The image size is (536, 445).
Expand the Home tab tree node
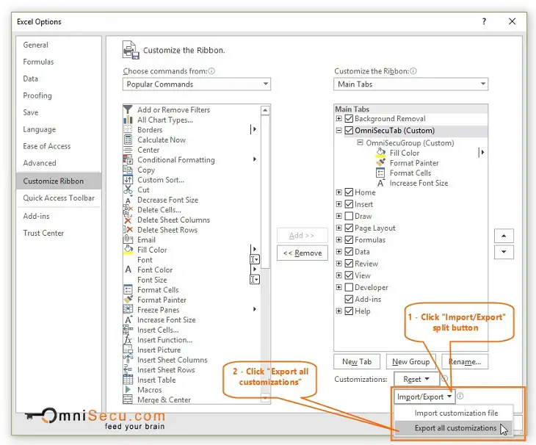(338, 192)
